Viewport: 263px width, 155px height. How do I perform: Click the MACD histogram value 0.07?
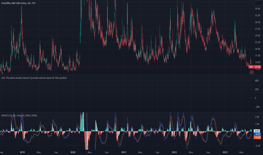(257, 131)
